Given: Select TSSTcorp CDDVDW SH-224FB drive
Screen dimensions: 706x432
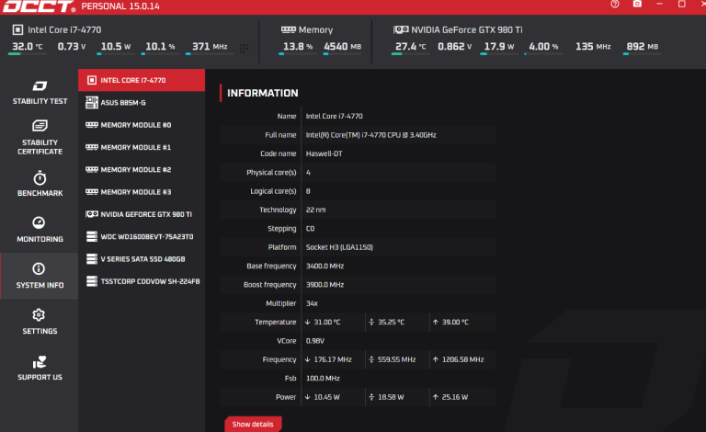Looking at the screenshot, I should tap(141, 281).
